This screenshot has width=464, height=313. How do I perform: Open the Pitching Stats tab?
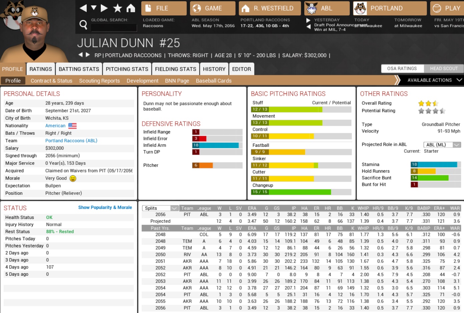pos(127,69)
